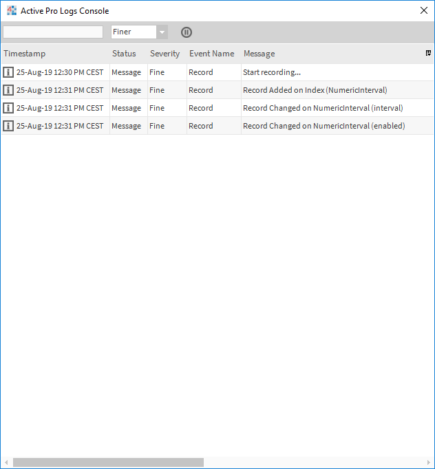
Task: Sort by Status column header
Action: [124, 54]
